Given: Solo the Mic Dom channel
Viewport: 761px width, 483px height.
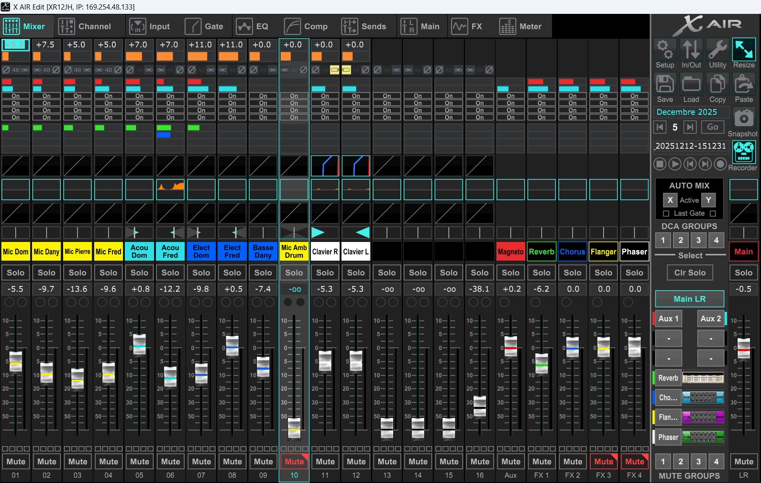Looking at the screenshot, I should (15, 273).
